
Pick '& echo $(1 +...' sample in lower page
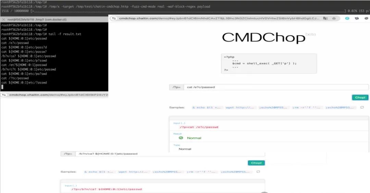(99, 172)
